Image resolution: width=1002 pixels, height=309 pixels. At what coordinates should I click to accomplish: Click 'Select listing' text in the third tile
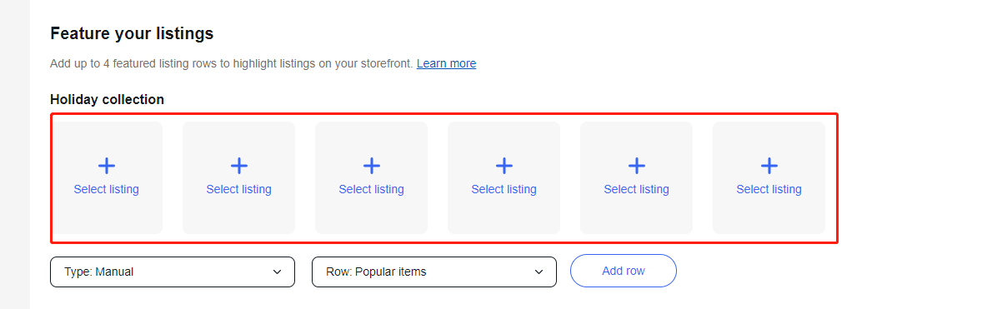[372, 189]
